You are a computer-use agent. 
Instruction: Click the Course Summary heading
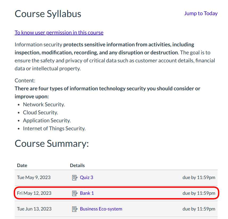52,144
